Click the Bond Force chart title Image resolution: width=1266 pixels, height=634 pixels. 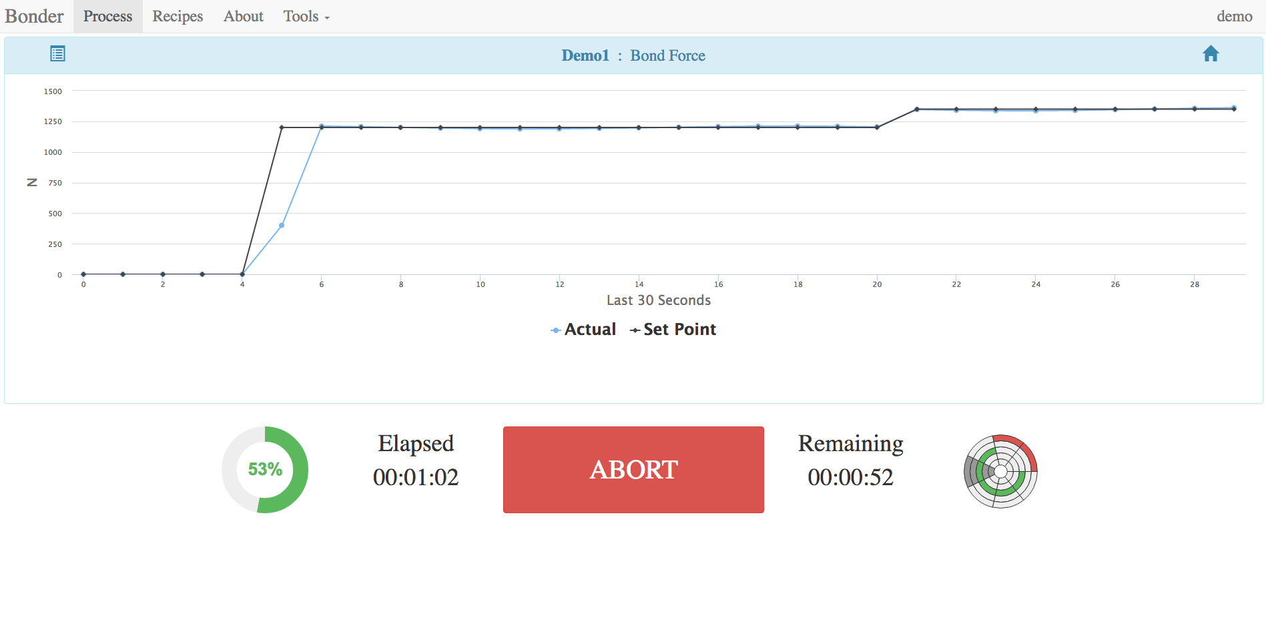[x=667, y=55]
